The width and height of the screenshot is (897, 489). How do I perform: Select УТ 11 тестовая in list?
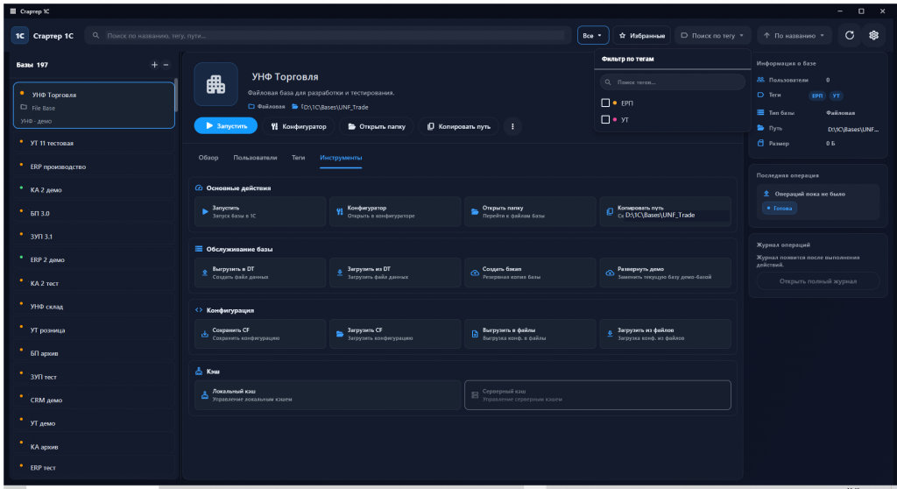(x=95, y=143)
